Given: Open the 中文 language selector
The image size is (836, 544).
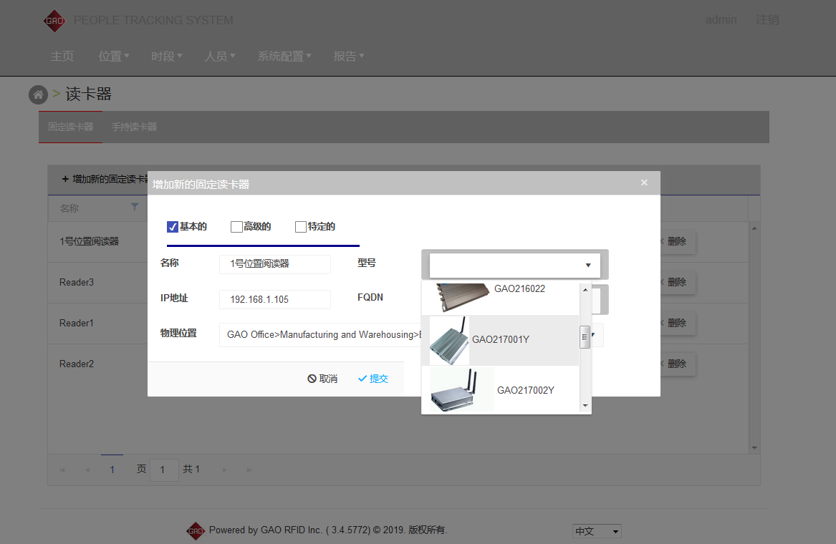Looking at the screenshot, I should click(597, 531).
